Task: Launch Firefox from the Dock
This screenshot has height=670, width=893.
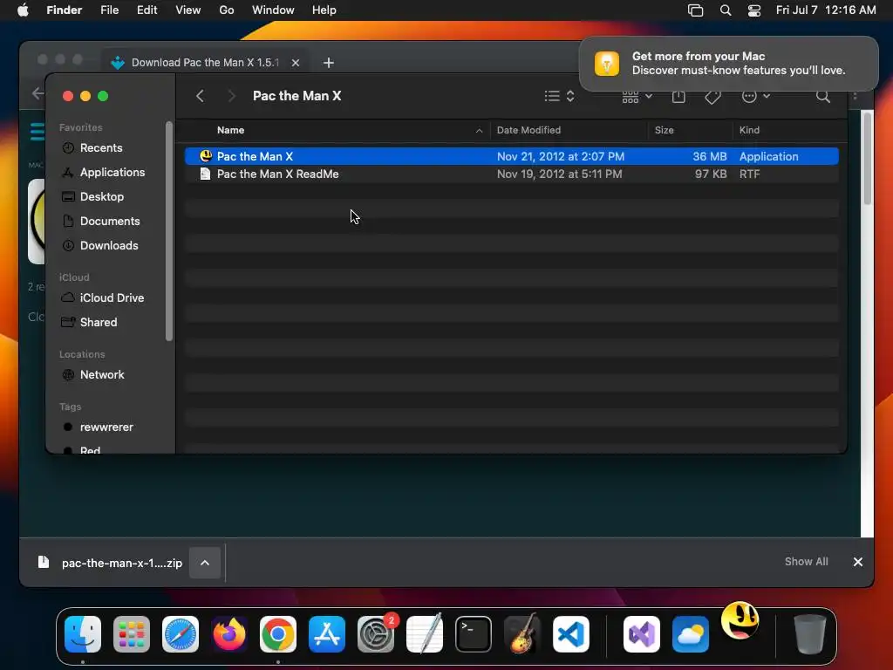Action: click(229, 634)
